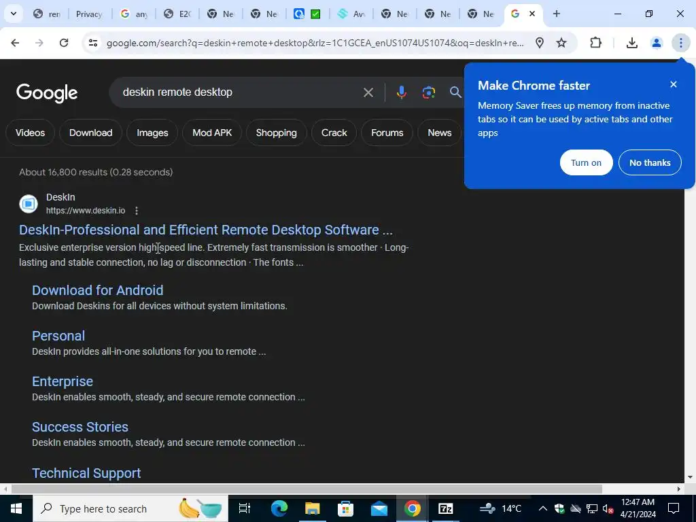Focus the Google search input field
Image resolution: width=696 pixels, height=522 pixels.
click(x=240, y=92)
